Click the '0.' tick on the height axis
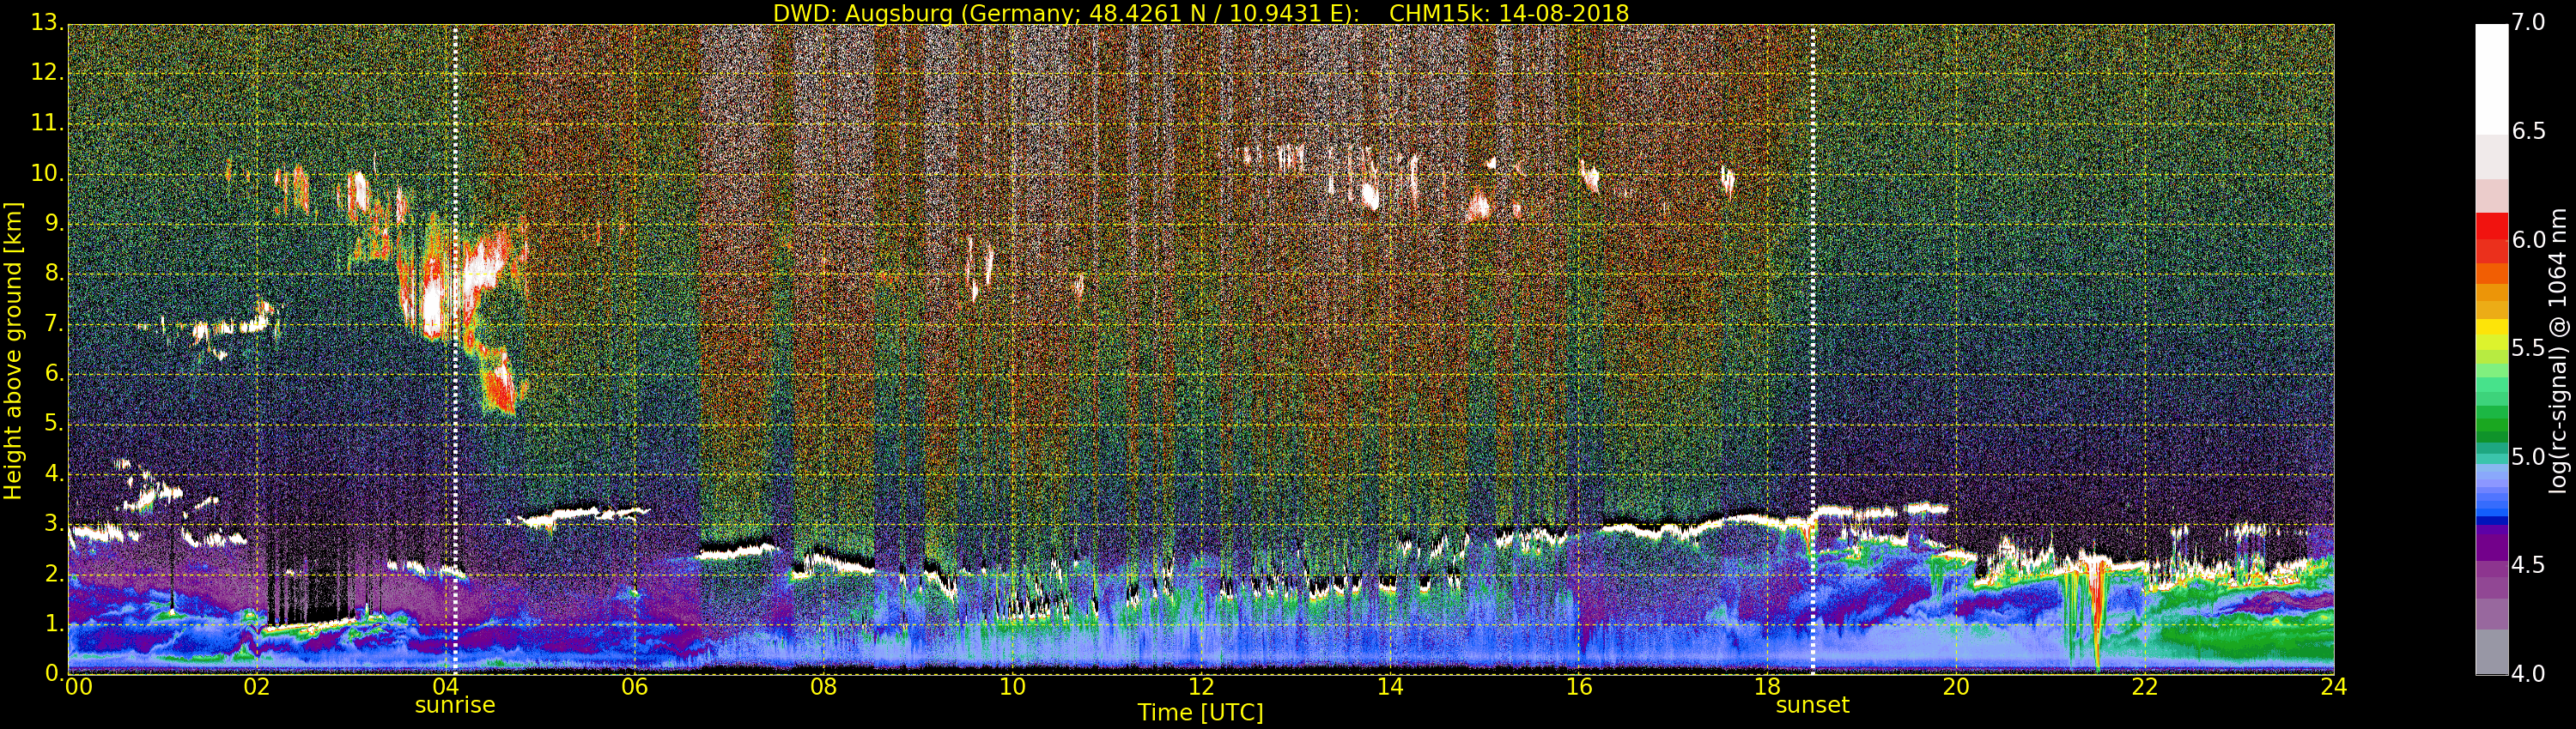This screenshot has width=2576, height=729. [53, 673]
